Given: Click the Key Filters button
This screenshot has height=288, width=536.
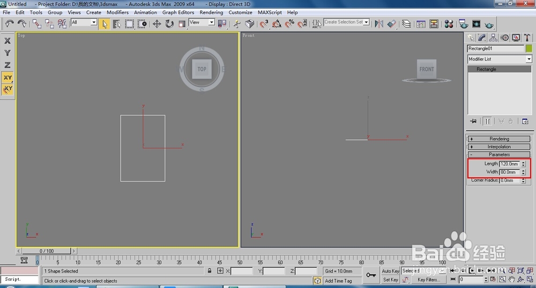Looking at the screenshot, I should pyautogui.click(x=428, y=279).
